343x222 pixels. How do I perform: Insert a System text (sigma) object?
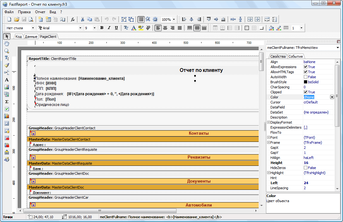(x=7, y=102)
